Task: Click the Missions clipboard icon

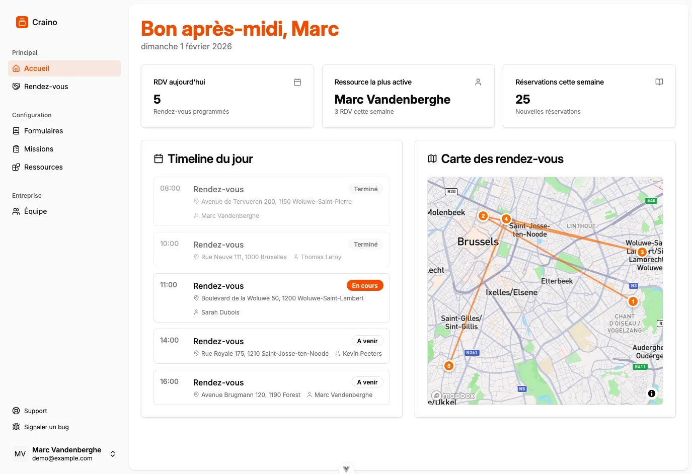Action: tap(16, 149)
